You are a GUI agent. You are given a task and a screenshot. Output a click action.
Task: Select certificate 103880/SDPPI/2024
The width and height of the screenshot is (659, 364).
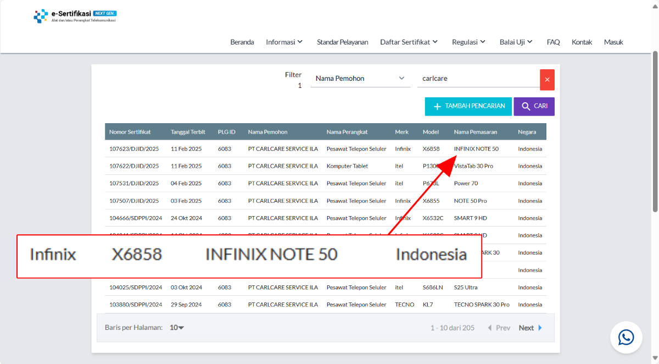[136, 305]
